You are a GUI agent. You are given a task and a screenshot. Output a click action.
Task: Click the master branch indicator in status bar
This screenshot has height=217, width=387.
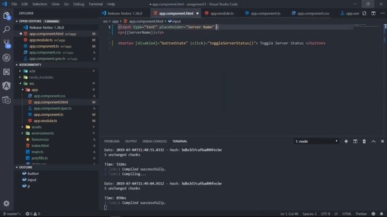(12, 214)
